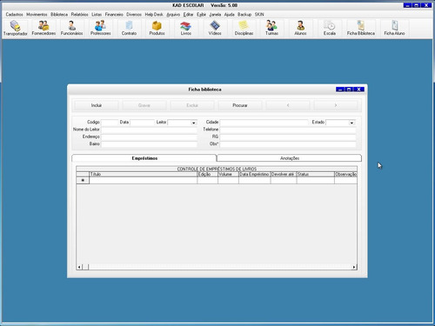Screen dimensions: 435x326
Task: Focus the Bairro input field
Action: click(149, 144)
